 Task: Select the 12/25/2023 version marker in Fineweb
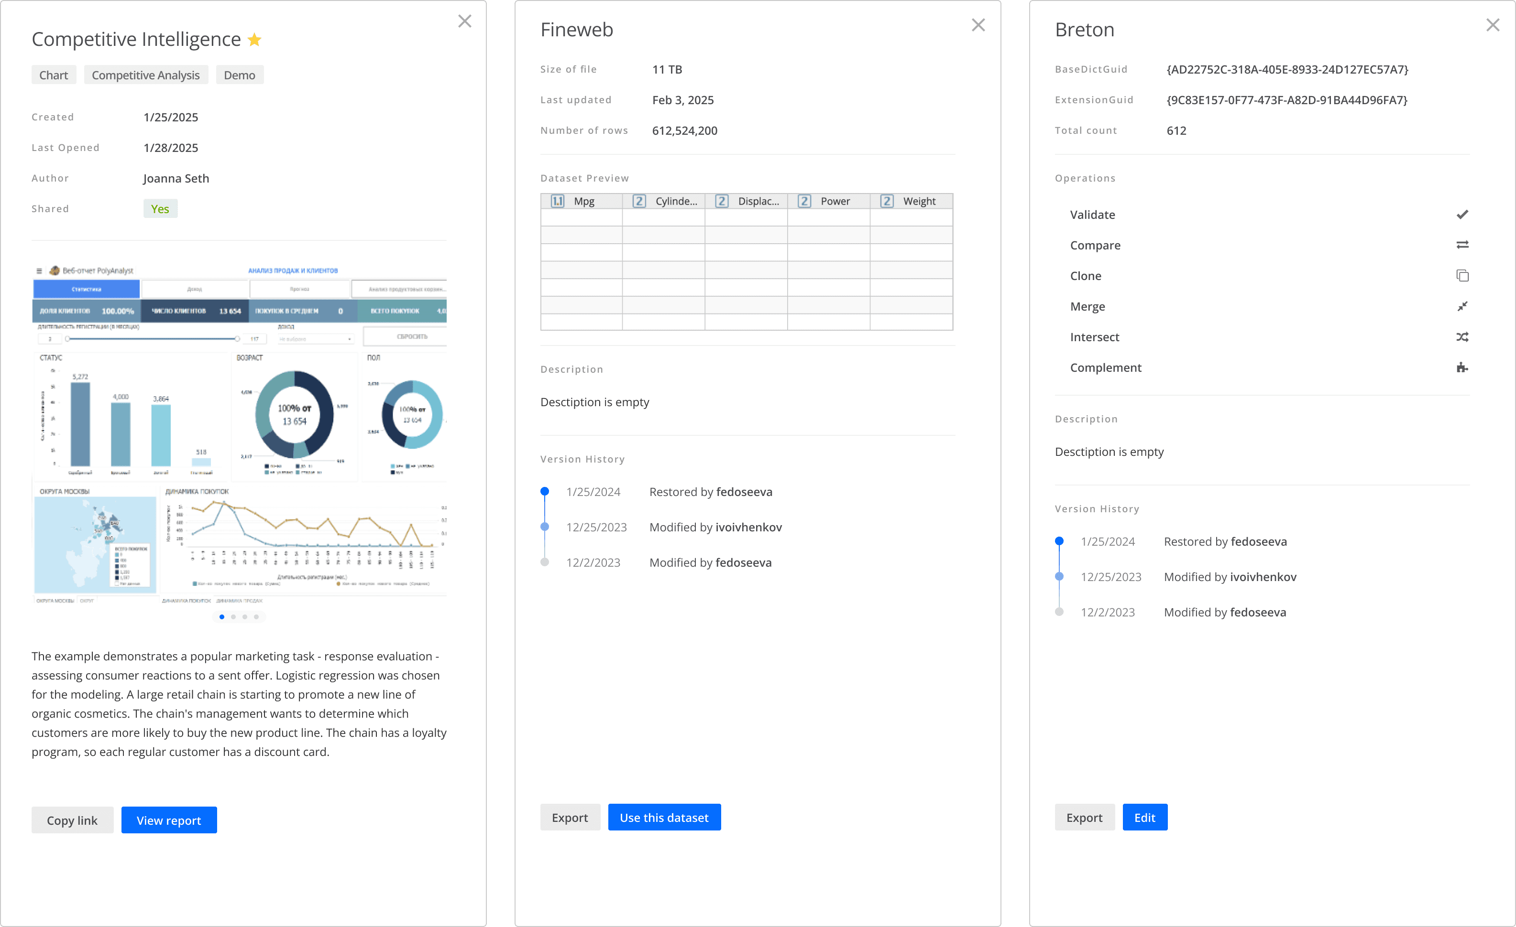coord(545,527)
